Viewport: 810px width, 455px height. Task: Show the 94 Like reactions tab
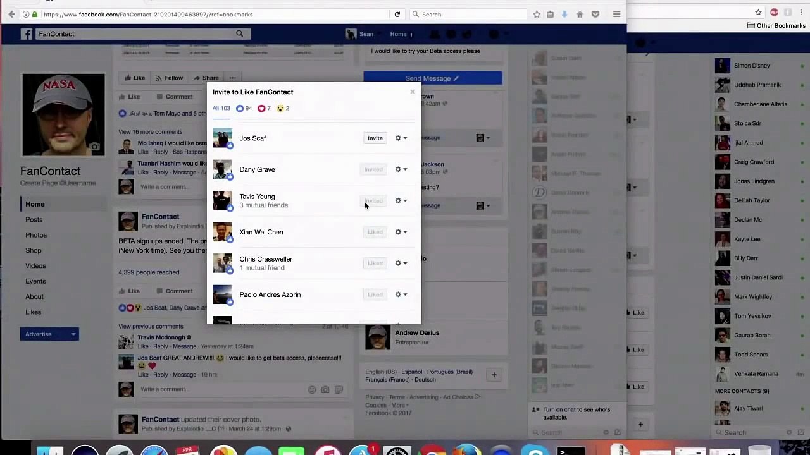point(244,109)
